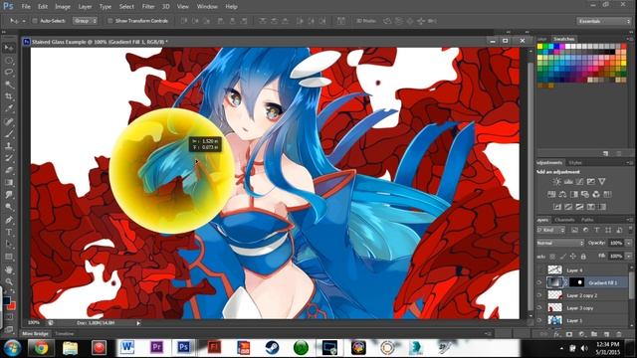Select the Elliptical Marquee tool
The width and height of the screenshot is (637, 358).
click(9, 61)
